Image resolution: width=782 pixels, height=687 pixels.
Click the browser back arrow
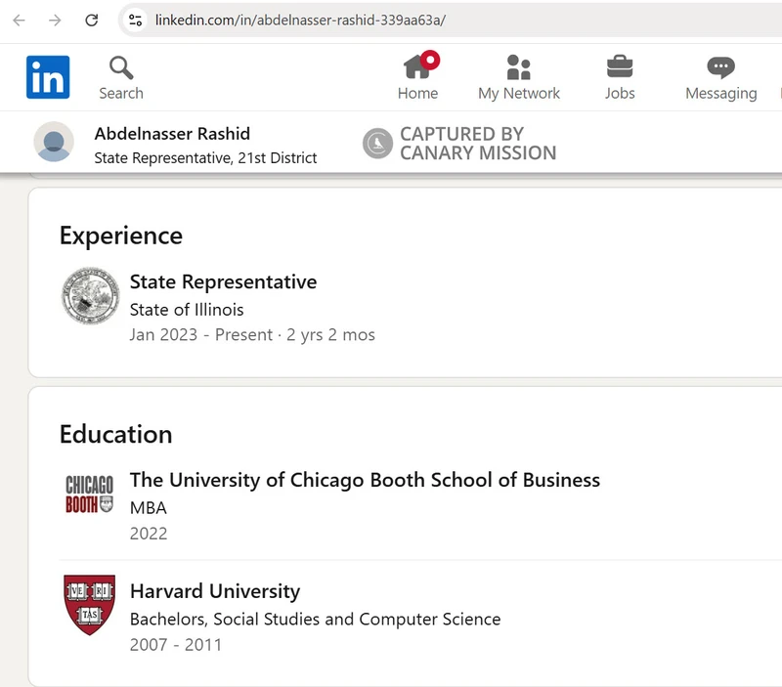click(19, 20)
